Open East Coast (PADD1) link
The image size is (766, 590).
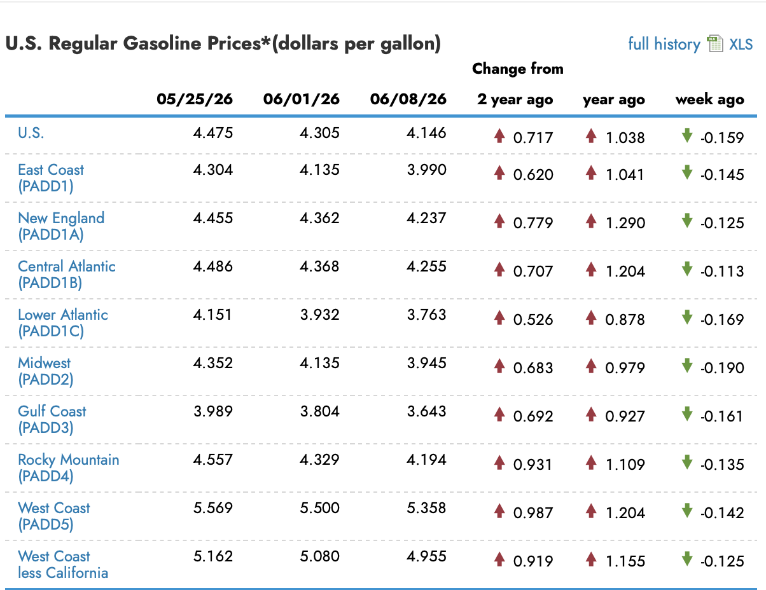click(x=51, y=178)
